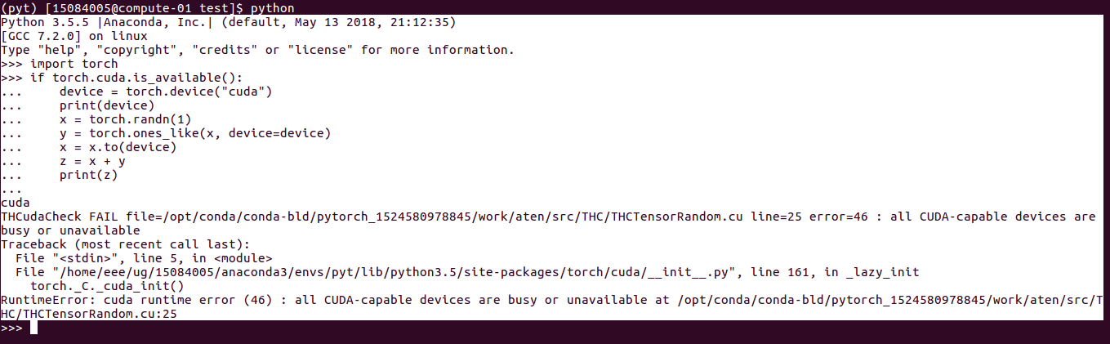This screenshot has height=344, width=1110.
Task: Click the 'z = x + y' line
Action: [x=92, y=161]
